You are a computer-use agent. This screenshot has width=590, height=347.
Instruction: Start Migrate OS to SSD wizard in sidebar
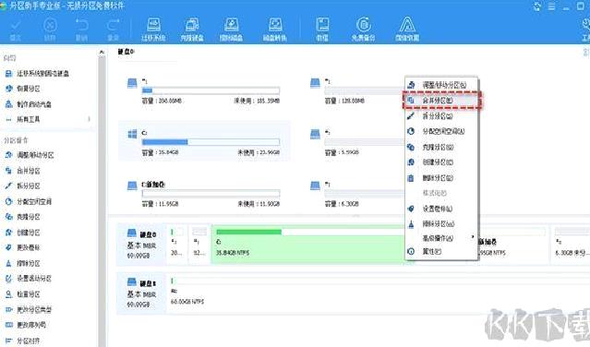click(37, 73)
